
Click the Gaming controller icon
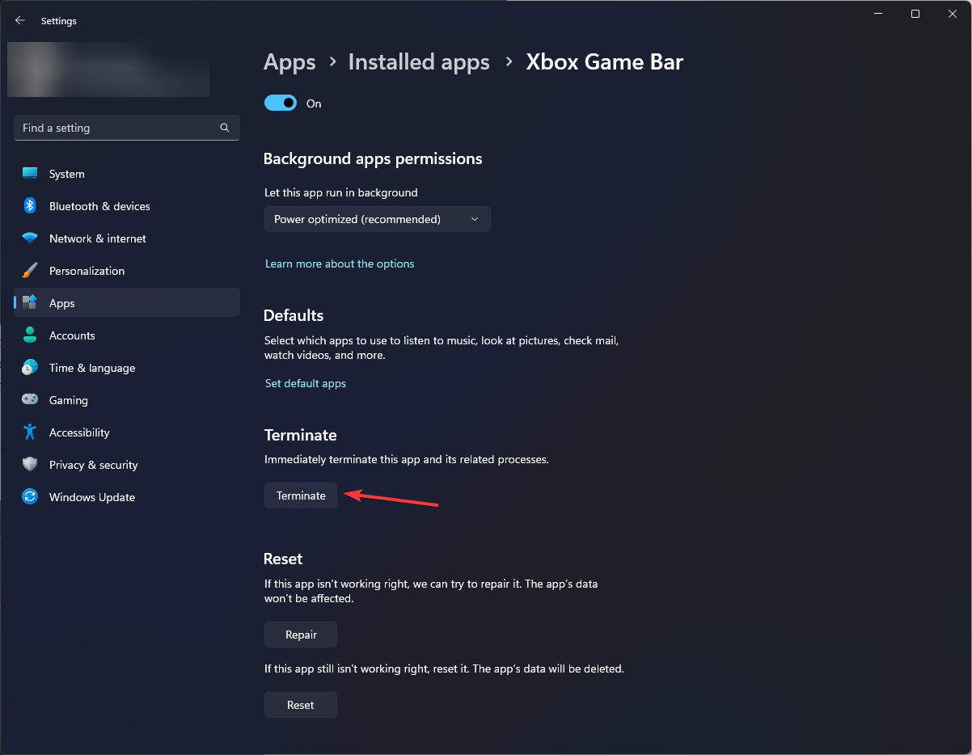[30, 400]
